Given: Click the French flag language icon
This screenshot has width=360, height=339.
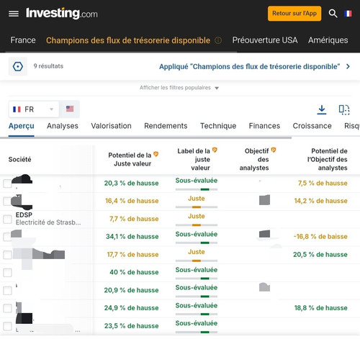Looking at the screenshot, I should pos(348,14).
